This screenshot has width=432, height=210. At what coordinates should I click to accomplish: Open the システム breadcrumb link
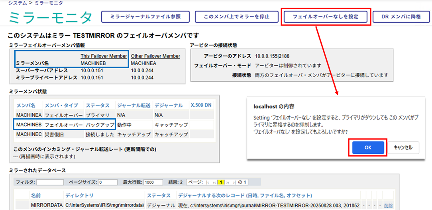point(17,3)
